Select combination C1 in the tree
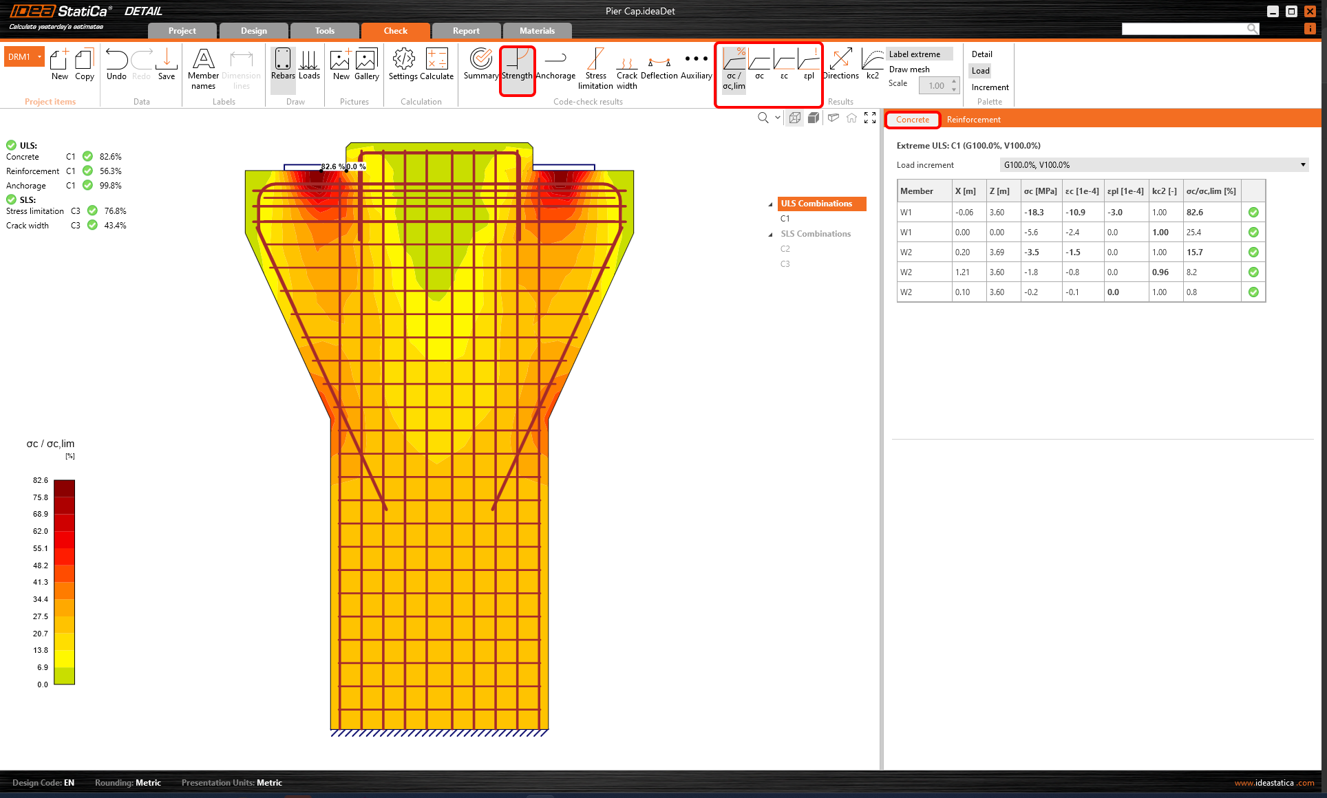Image resolution: width=1327 pixels, height=798 pixels. [785, 219]
